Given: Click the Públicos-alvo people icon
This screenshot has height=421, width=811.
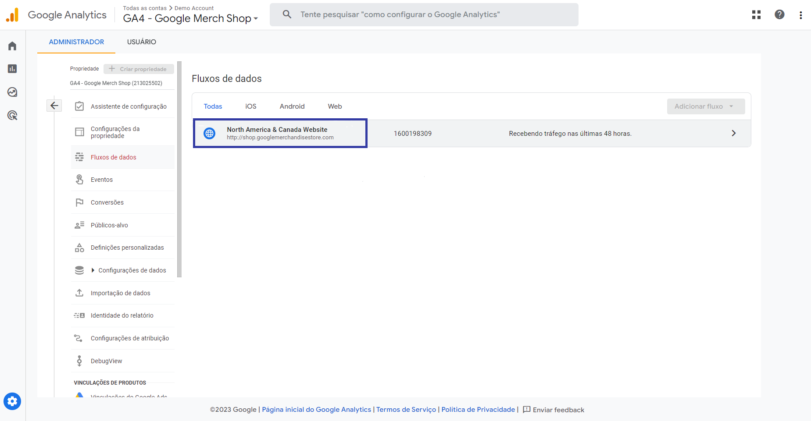Looking at the screenshot, I should (x=79, y=225).
